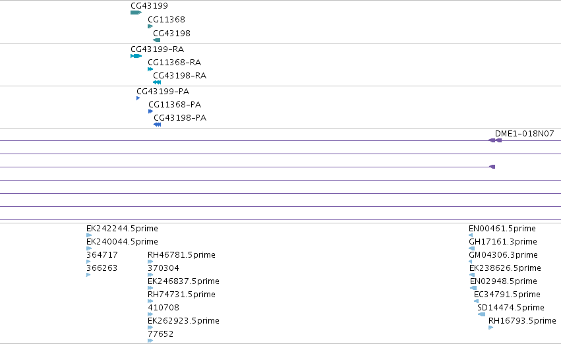
Task: Select the 366263 feature arrow
Action: 88,275
